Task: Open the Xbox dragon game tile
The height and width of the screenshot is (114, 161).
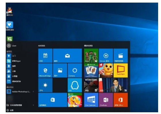Action: tap(75, 100)
